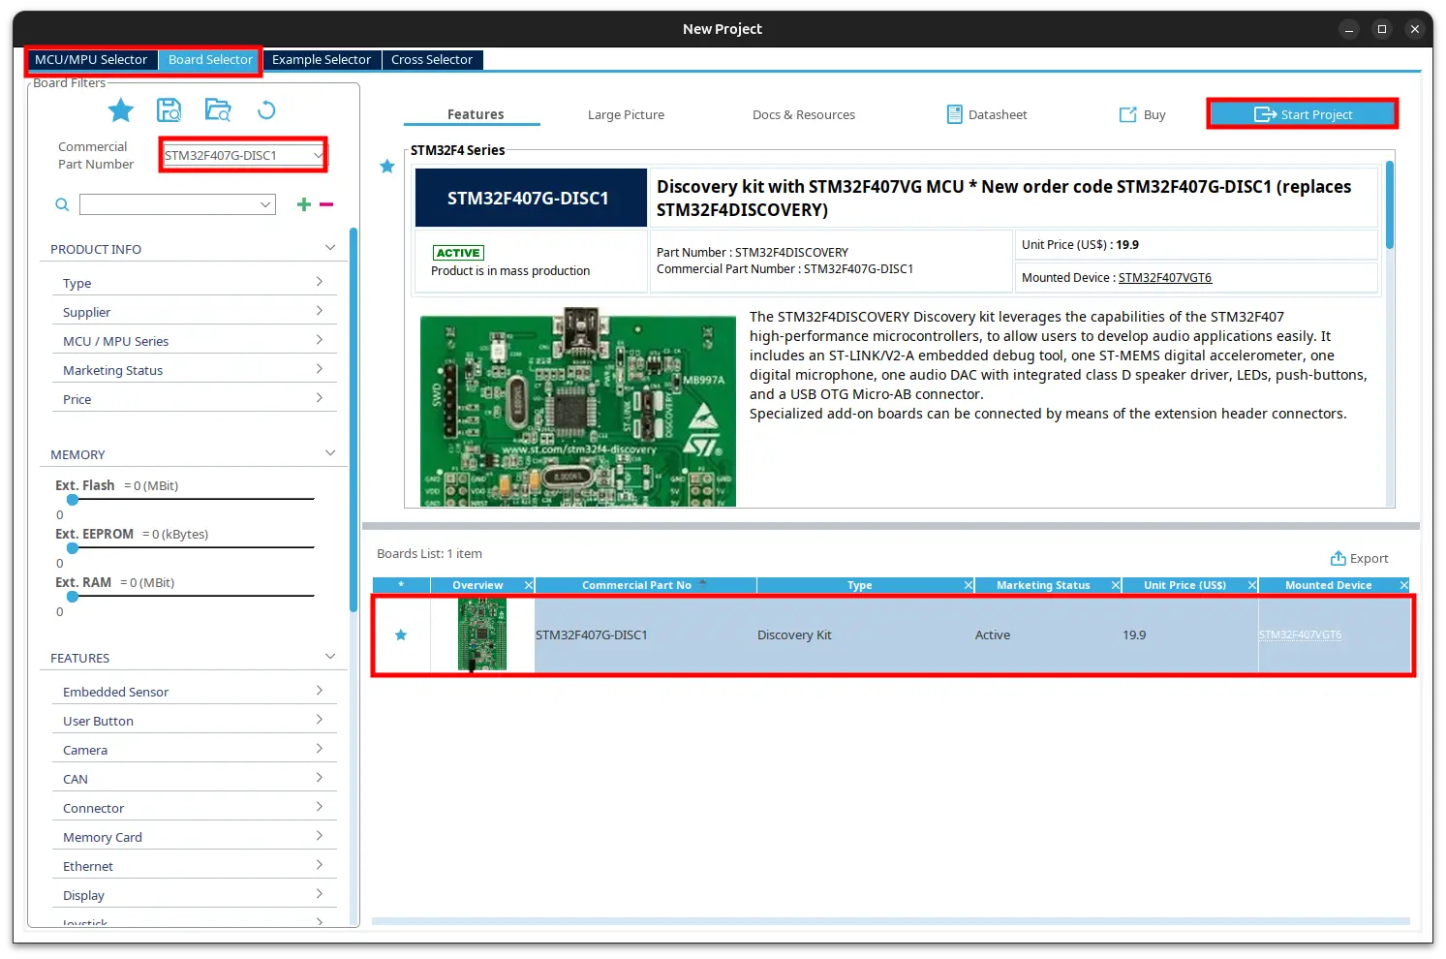This screenshot has width=1446, height=959.
Task: Open the Features tab
Action: tap(475, 114)
